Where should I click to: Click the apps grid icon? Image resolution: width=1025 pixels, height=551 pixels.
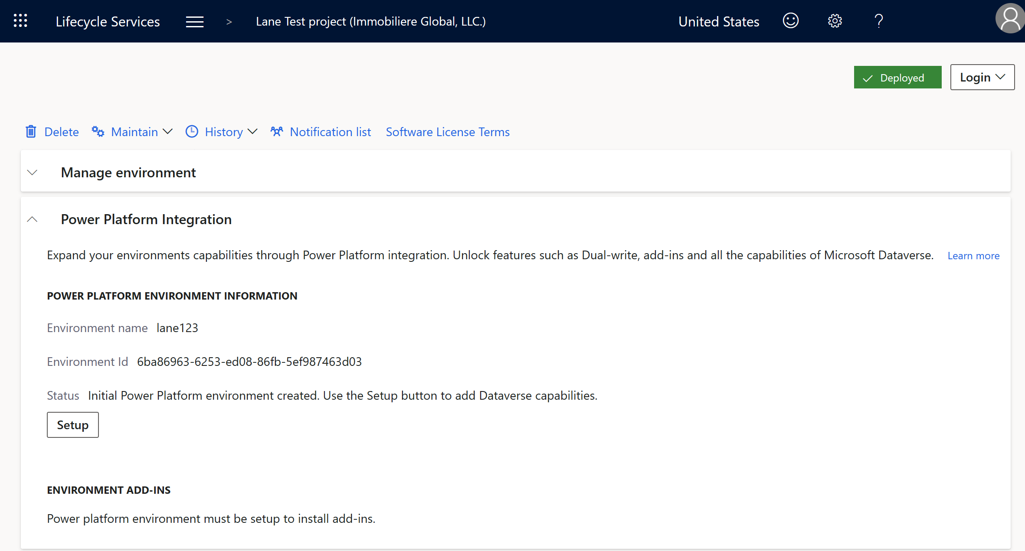pos(20,20)
